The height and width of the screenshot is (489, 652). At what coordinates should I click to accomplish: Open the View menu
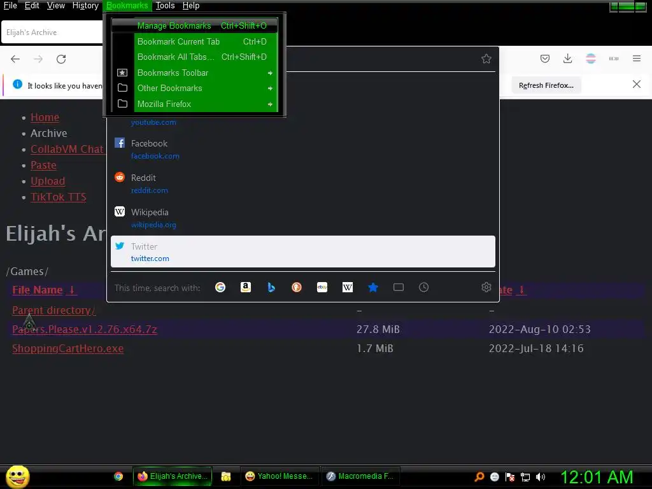[x=56, y=5]
